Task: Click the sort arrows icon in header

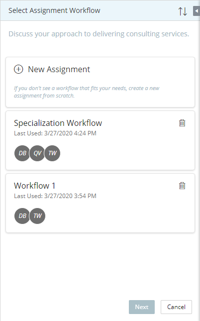Action: tap(183, 11)
